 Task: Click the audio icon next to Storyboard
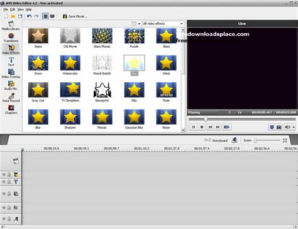(235, 140)
